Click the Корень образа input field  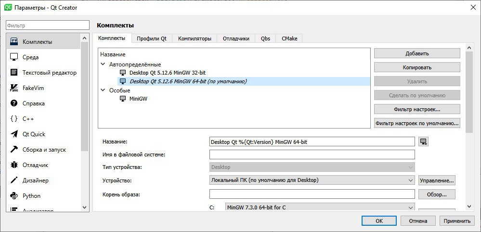point(312,194)
